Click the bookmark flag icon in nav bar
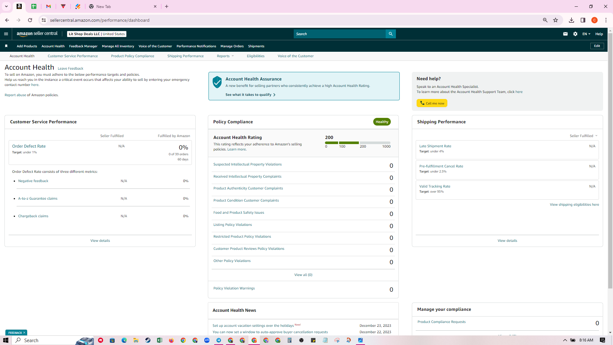Viewport: 613px width, 345px height. click(x=6, y=46)
